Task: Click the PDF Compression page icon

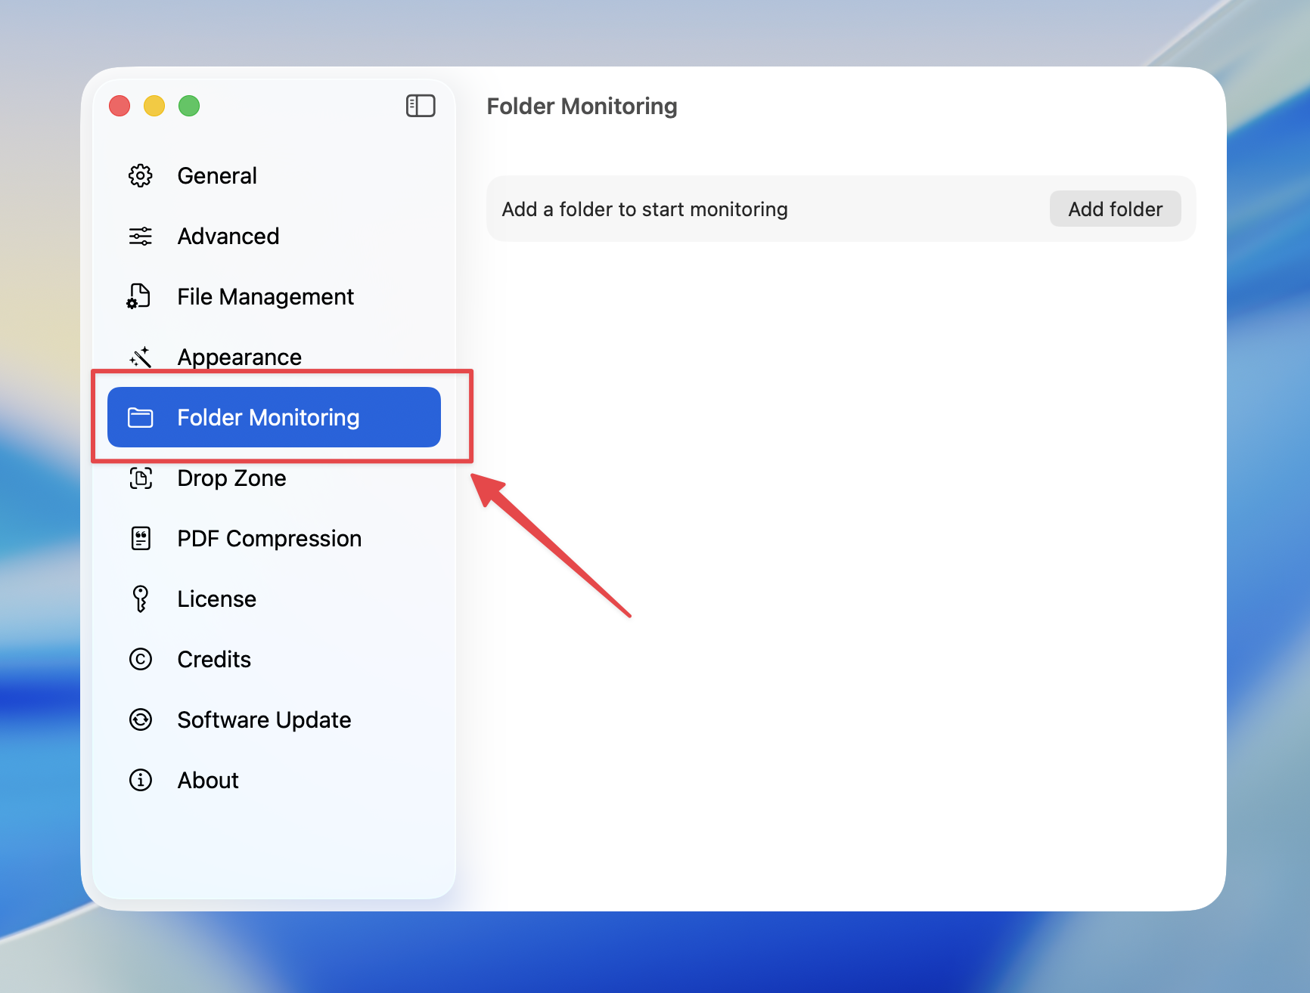Action: click(140, 538)
